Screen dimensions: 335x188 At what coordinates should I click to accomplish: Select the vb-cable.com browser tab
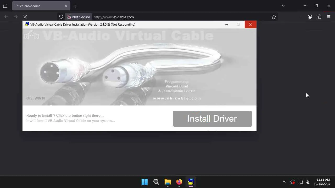coord(41,6)
